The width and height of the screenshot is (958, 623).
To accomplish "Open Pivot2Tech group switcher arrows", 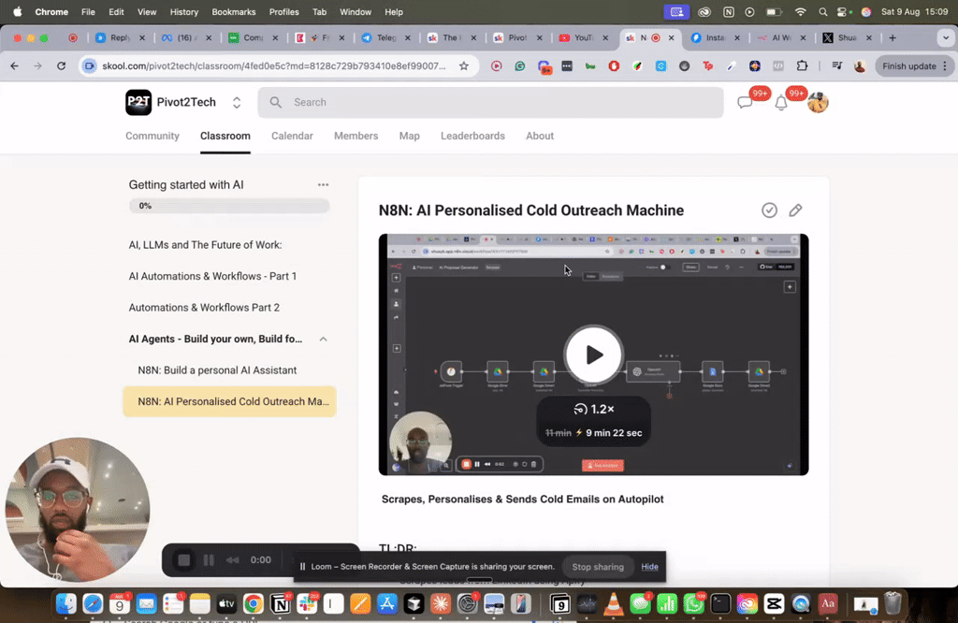I will [x=237, y=103].
